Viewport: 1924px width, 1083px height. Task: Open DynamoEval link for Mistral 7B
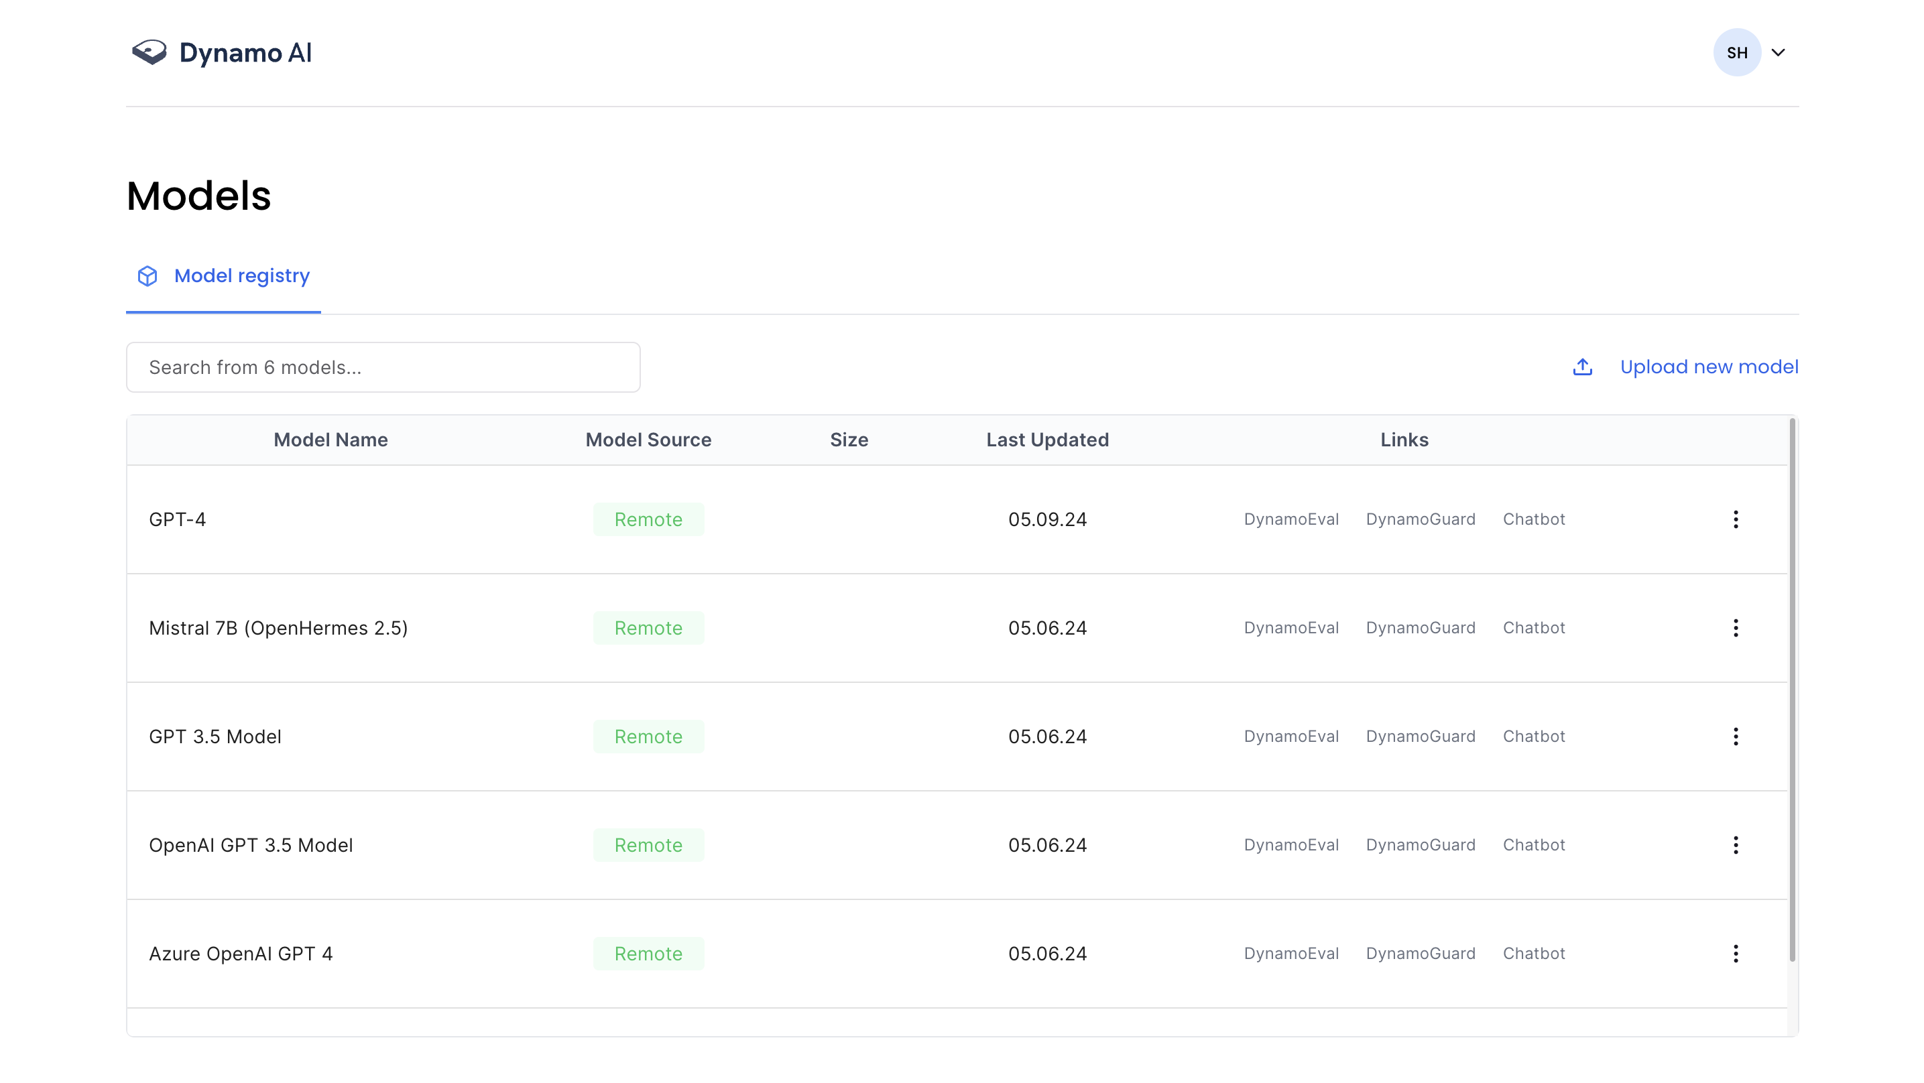pyautogui.click(x=1290, y=627)
